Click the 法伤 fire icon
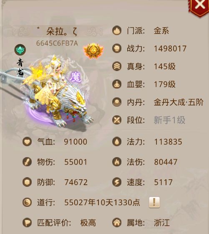This screenshot has width=209, height=234. click(x=117, y=162)
